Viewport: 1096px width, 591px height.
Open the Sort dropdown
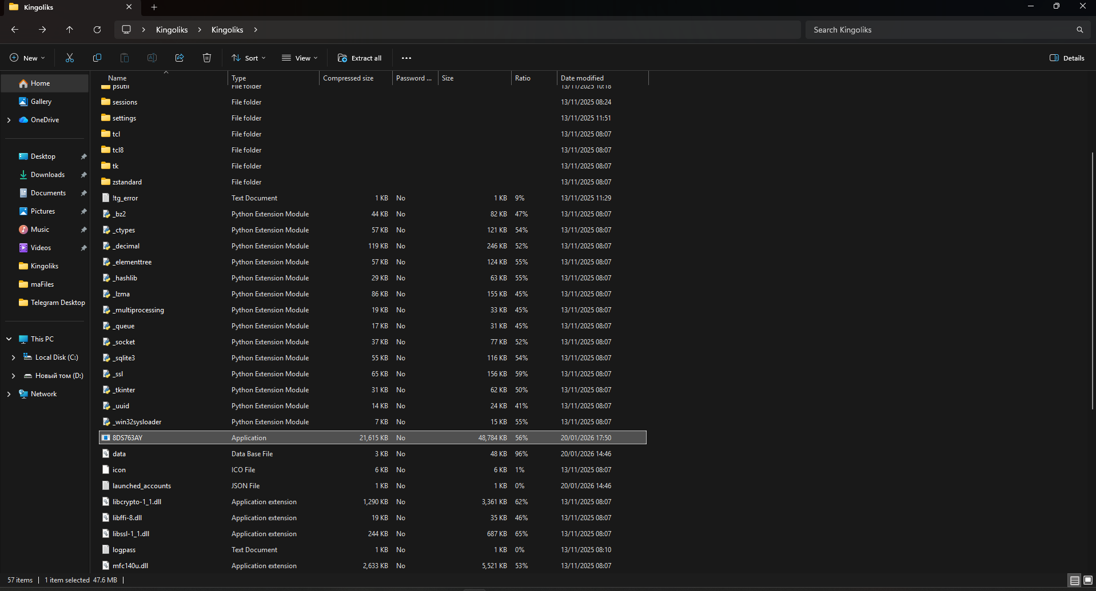[249, 58]
